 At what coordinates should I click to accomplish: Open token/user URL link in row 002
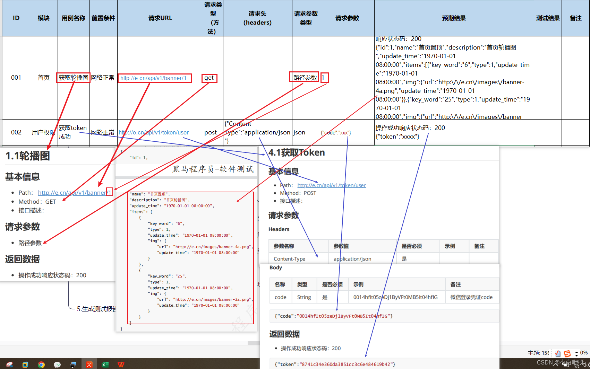(154, 132)
